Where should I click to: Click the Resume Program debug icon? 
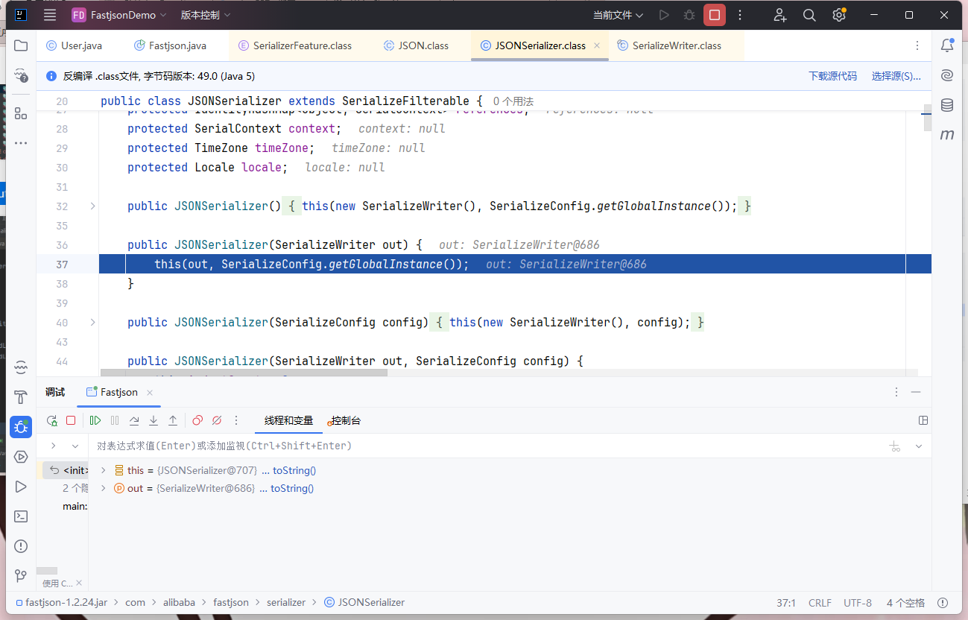point(95,420)
